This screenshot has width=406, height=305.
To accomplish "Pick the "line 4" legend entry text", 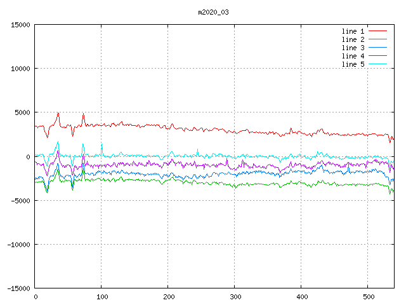I will click(353, 56).
